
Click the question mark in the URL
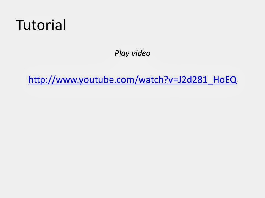165,80
